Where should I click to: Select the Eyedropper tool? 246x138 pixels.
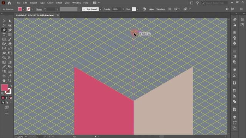[x=4, y=67]
